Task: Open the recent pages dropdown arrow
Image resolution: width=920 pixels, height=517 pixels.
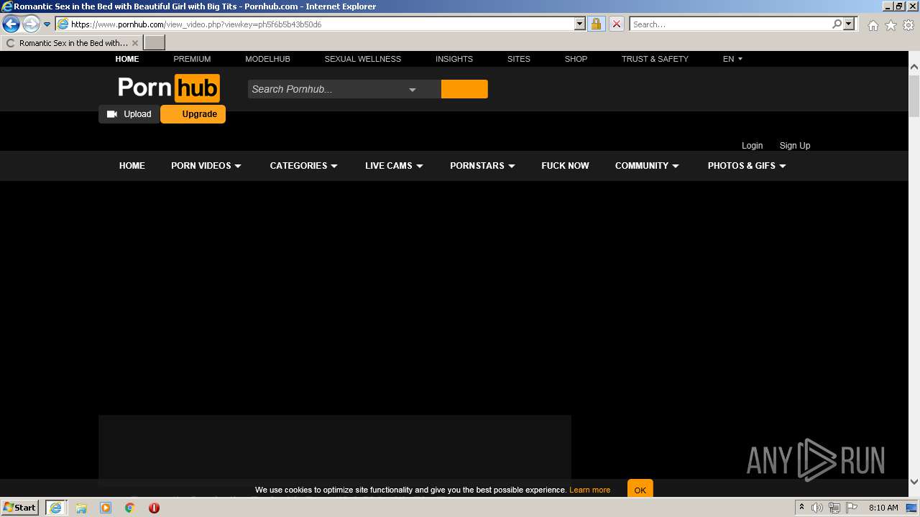Action: (x=47, y=24)
